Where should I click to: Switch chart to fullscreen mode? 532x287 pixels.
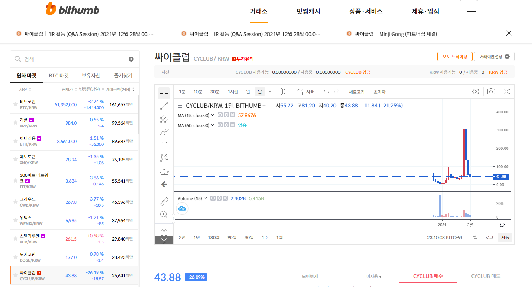(x=507, y=91)
